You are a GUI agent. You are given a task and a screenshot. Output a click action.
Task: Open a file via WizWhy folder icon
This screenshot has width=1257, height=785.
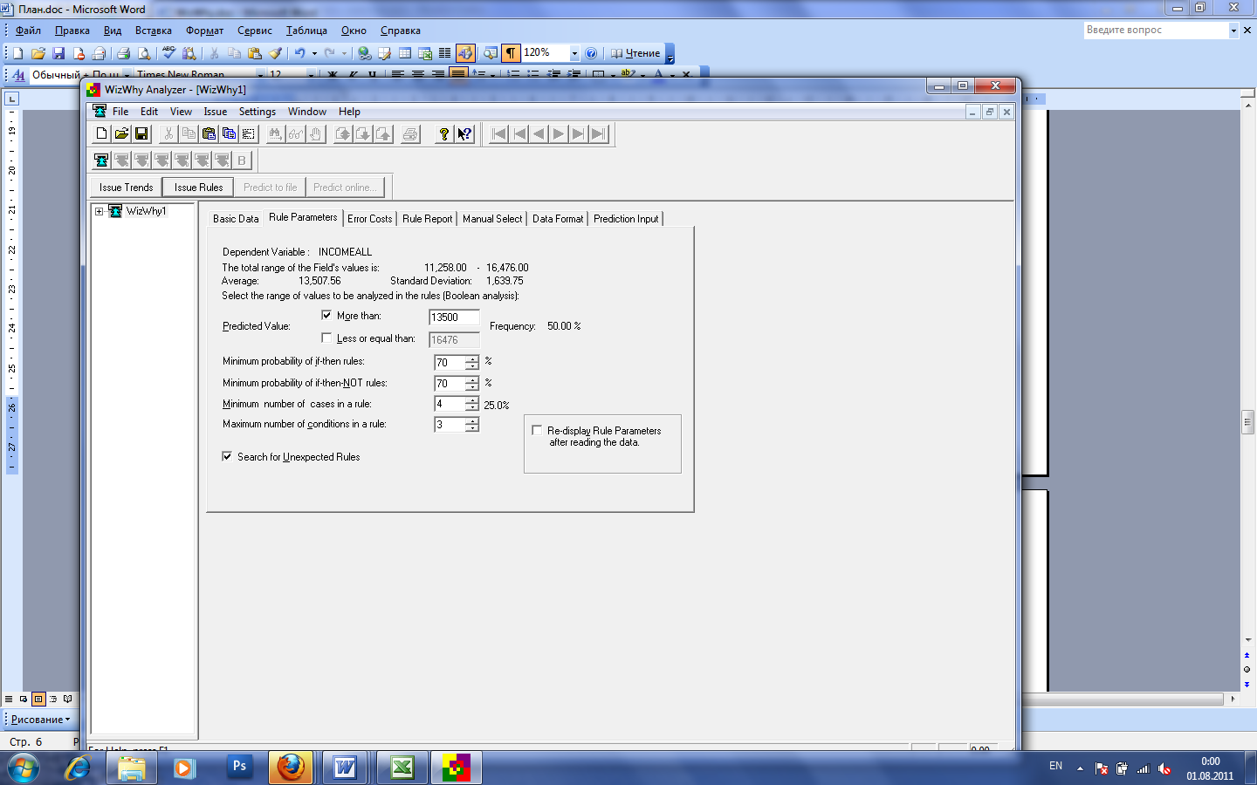tap(121, 133)
